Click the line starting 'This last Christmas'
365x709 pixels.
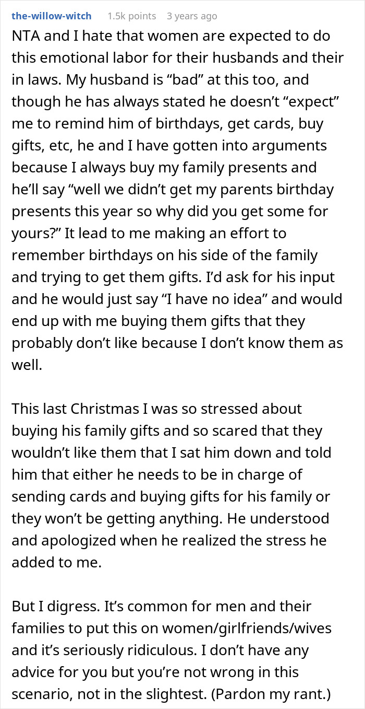click(x=157, y=409)
